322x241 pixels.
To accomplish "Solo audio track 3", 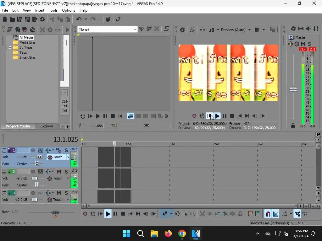I will click(66, 193).
